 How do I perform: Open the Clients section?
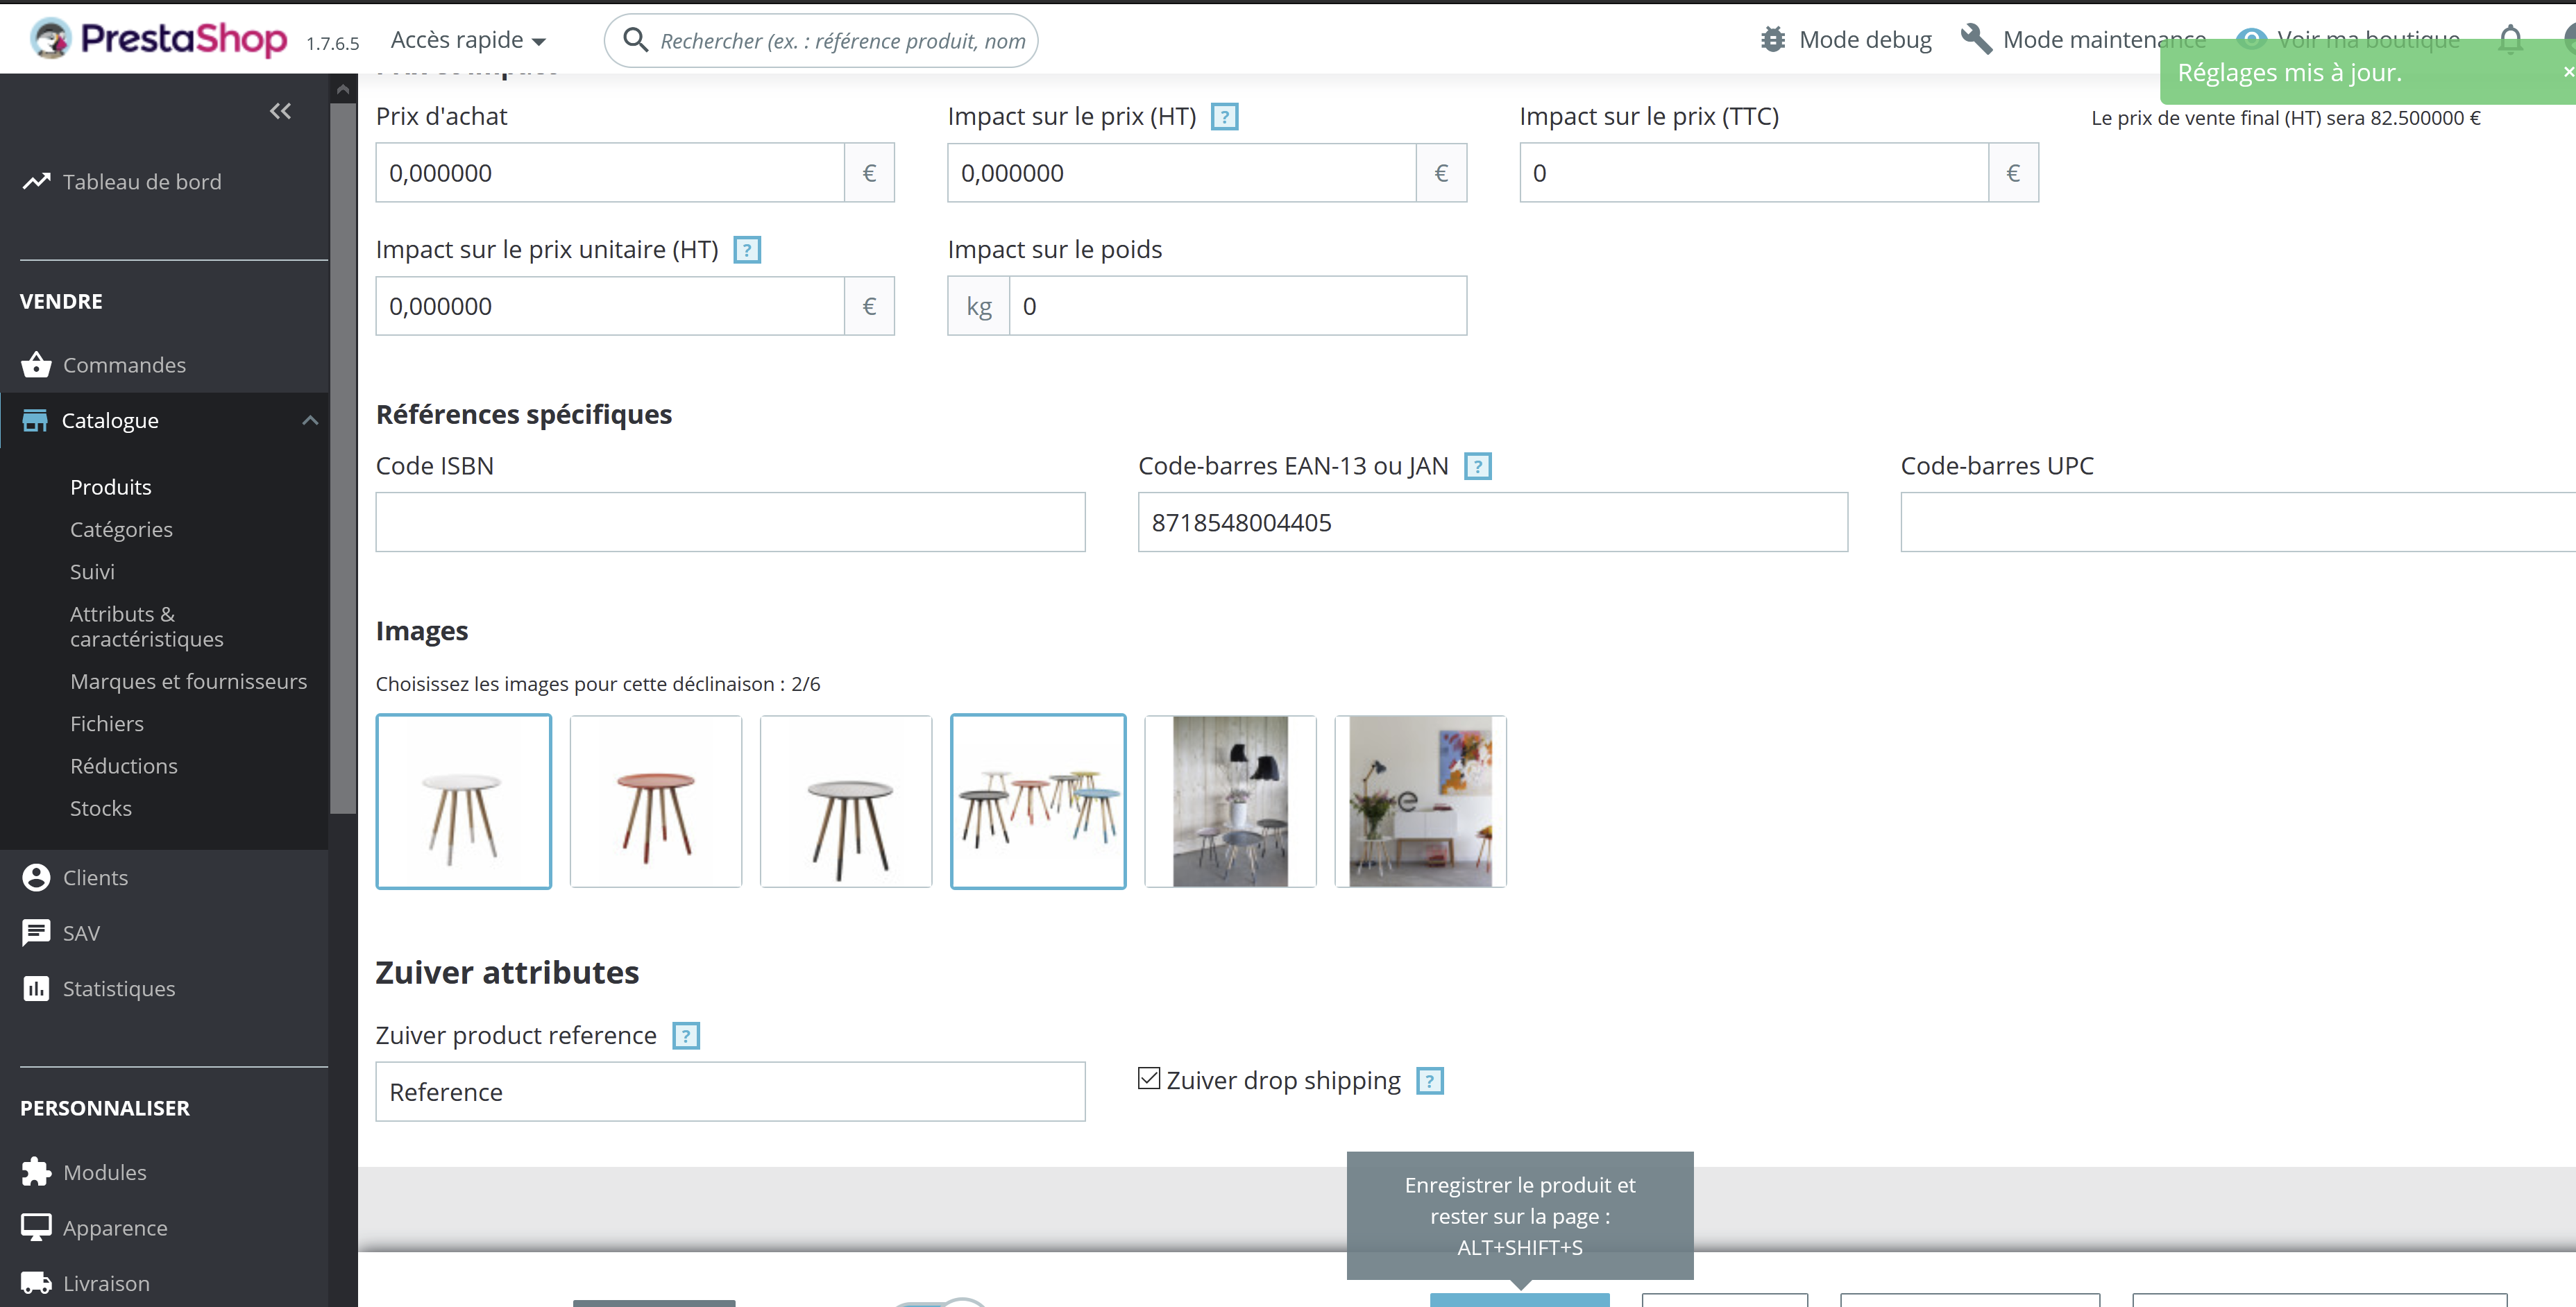click(95, 877)
